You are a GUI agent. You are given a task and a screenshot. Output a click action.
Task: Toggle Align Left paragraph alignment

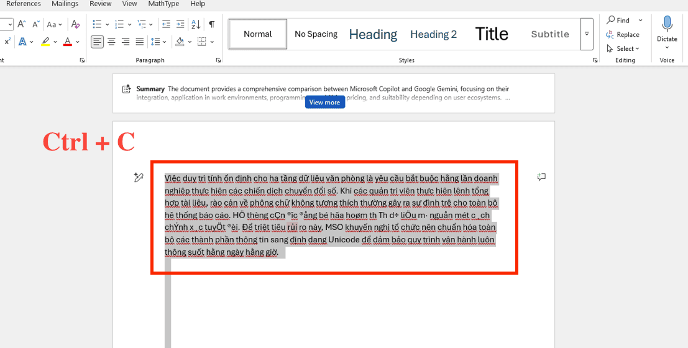[98, 42]
